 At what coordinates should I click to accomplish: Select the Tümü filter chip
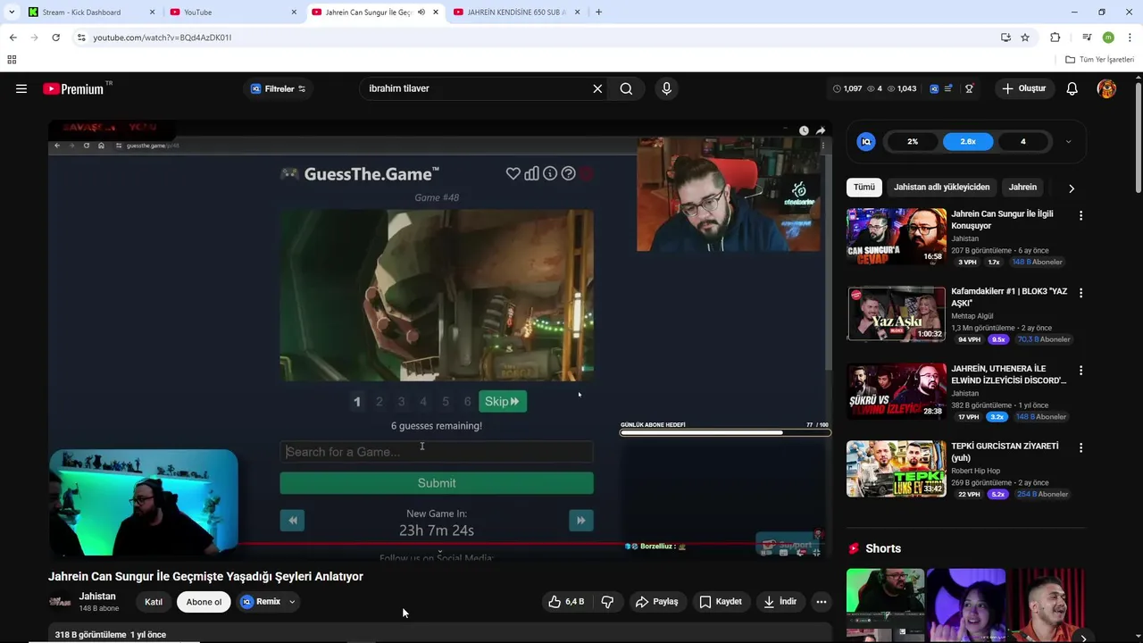pyautogui.click(x=864, y=188)
